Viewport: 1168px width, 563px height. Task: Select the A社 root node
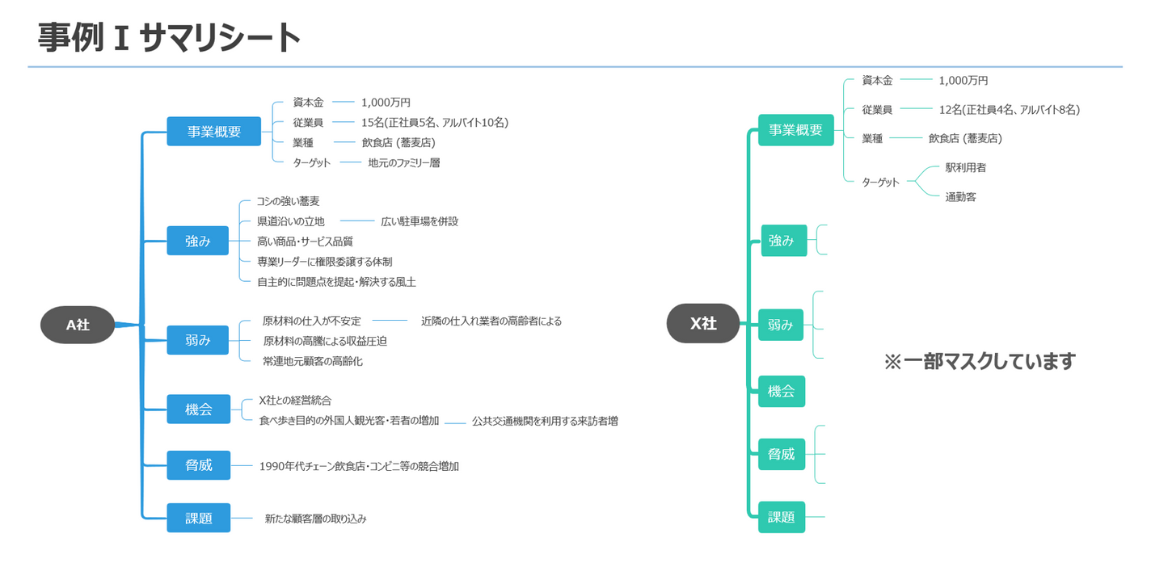[x=77, y=324]
